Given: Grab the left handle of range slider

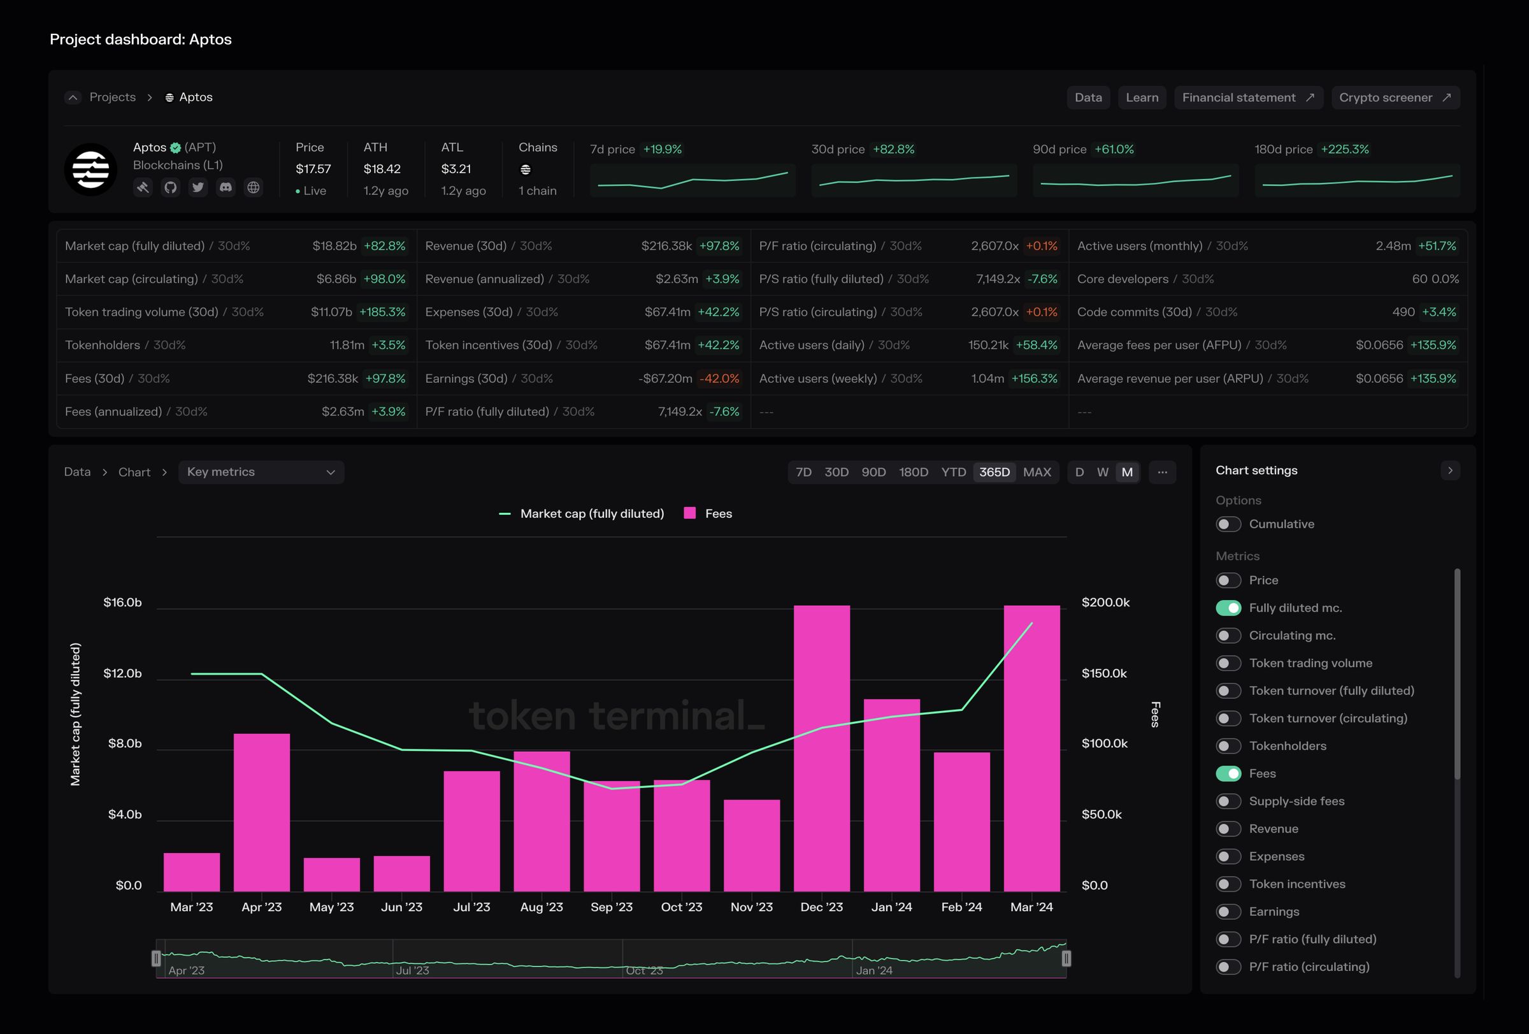Looking at the screenshot, I should point(156,958).
